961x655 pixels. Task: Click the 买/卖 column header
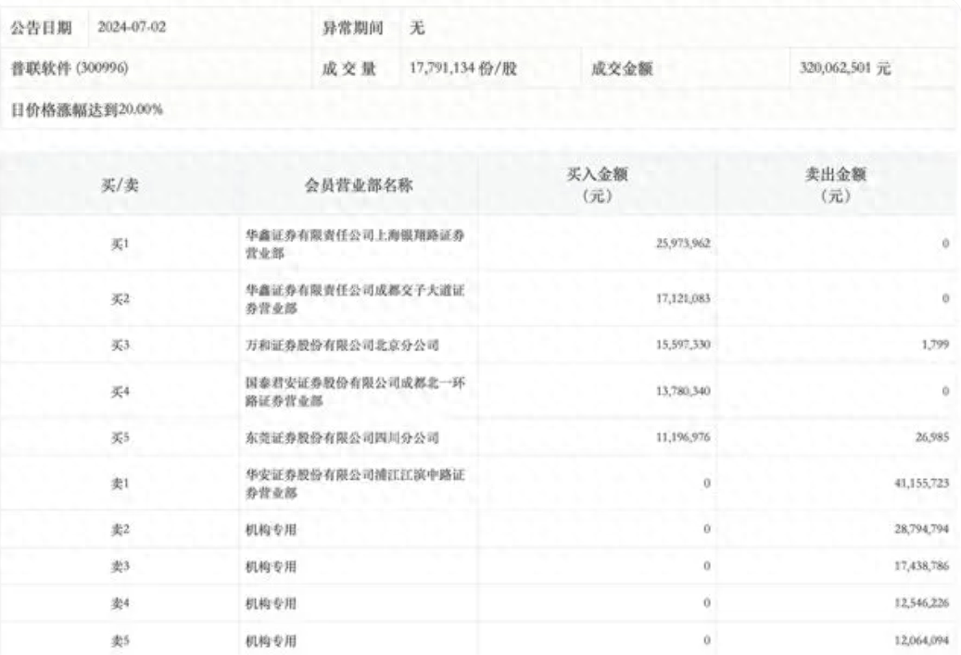click(x=120, y=185)
